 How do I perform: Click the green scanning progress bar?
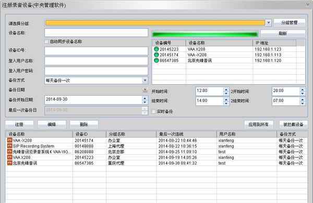tap(205, 34)
